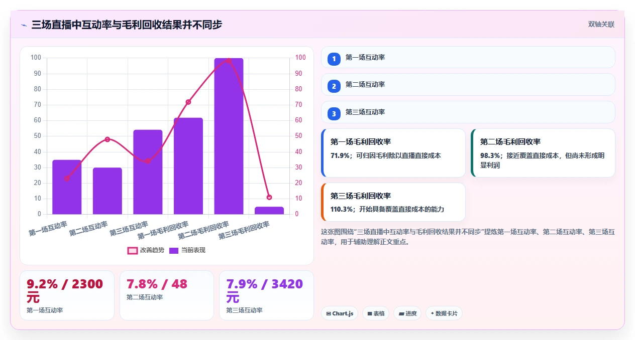635x340 pixels.
Task: Click the Chart.js tag
Action: pos(339,313)
